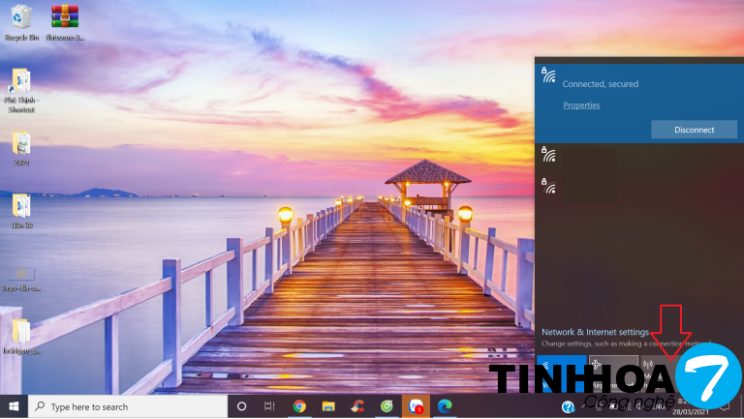Click the taskbar search box

(x=128, y=406)
